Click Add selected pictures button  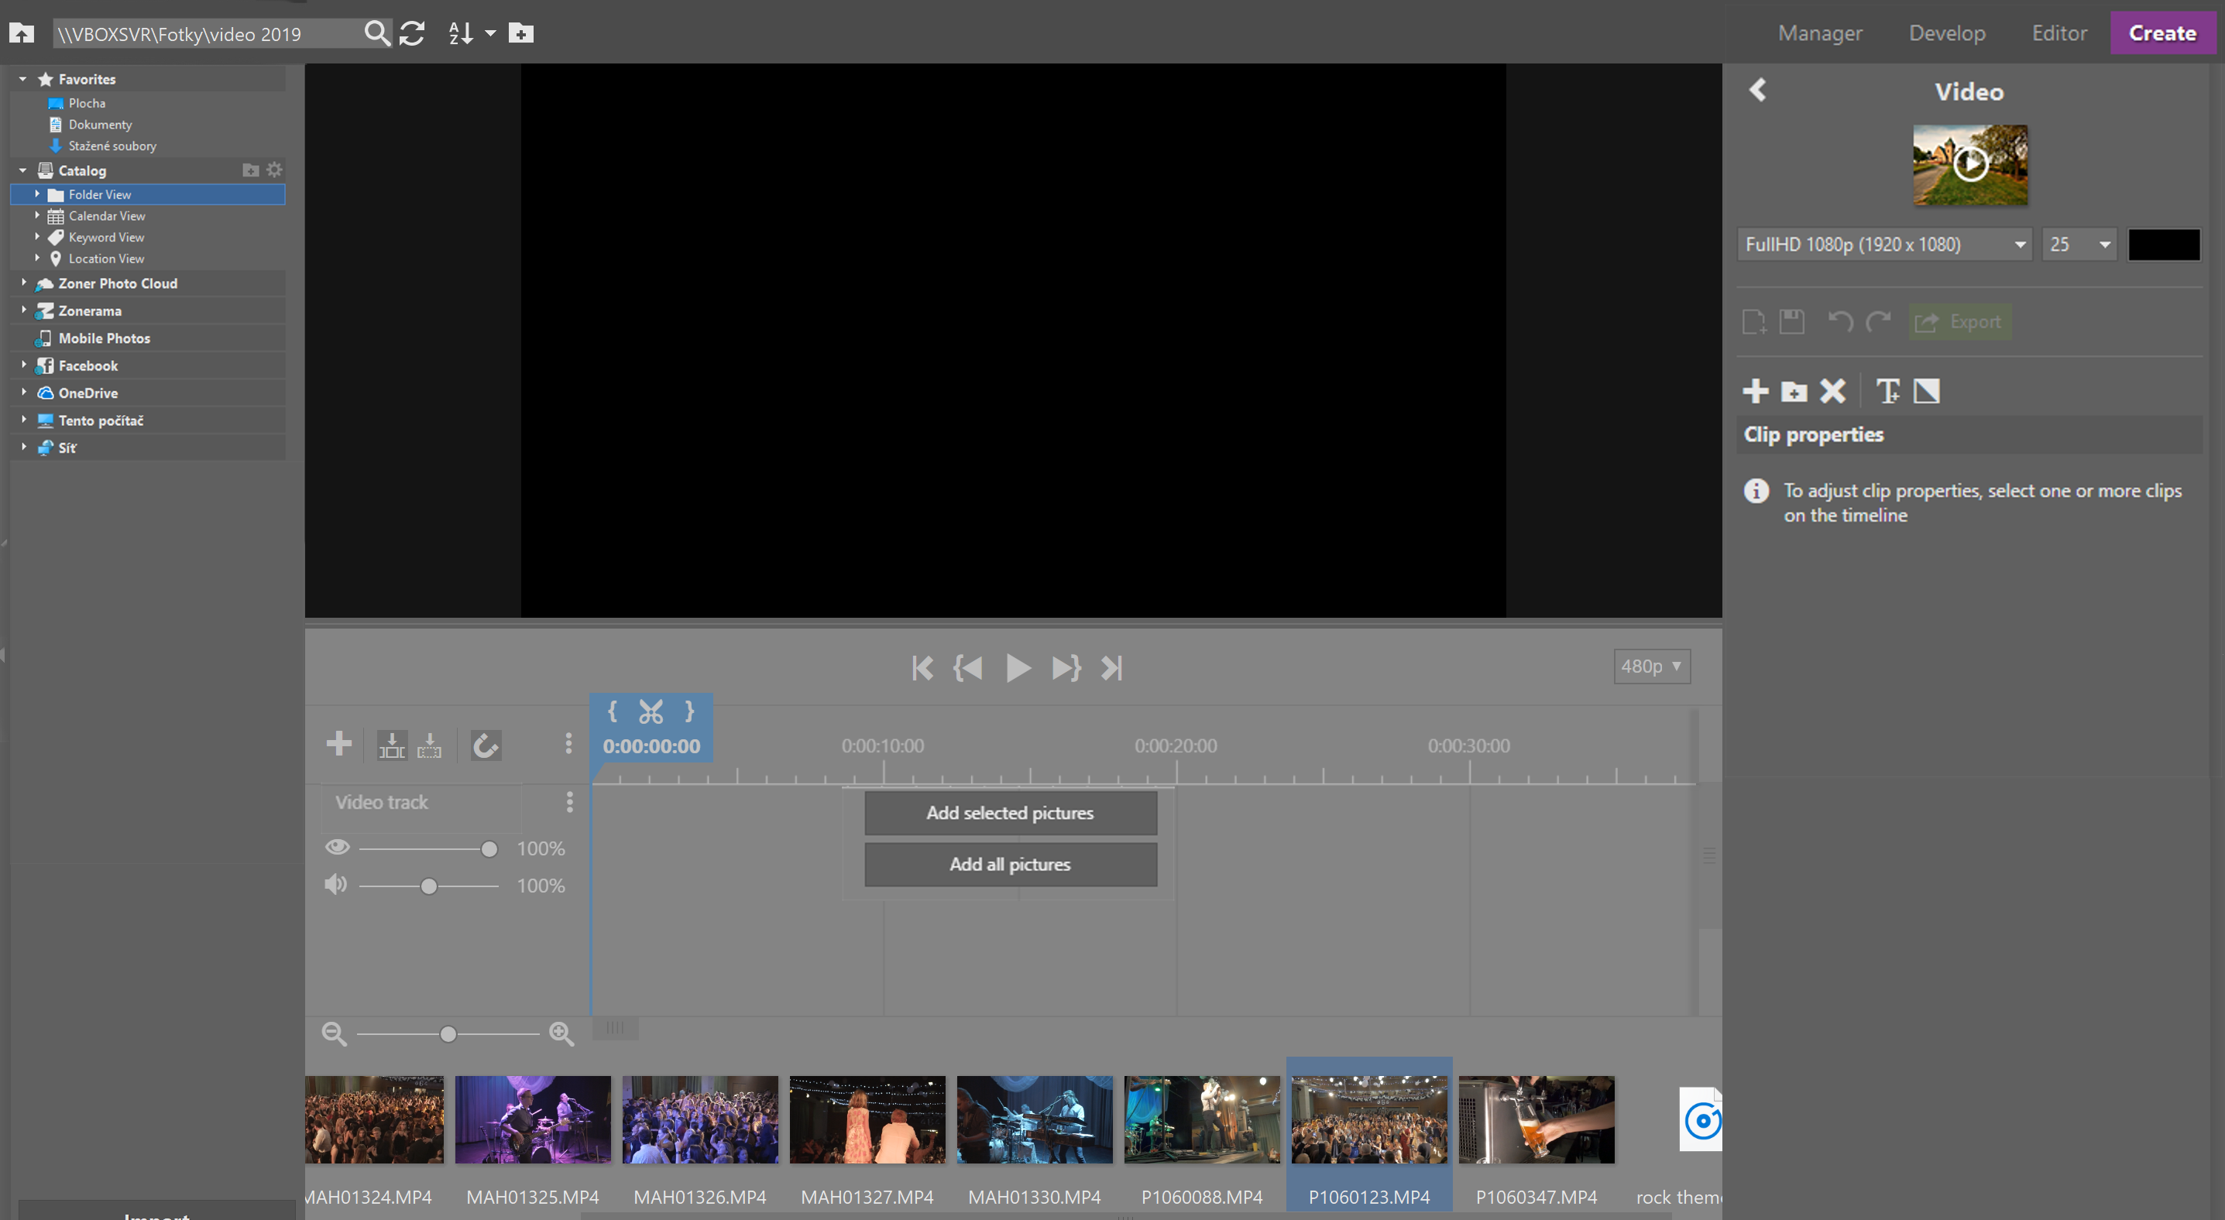click(1011, 813)
